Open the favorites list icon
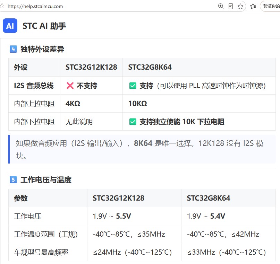This screenshot has height=264, width=280. coord(253,6)
